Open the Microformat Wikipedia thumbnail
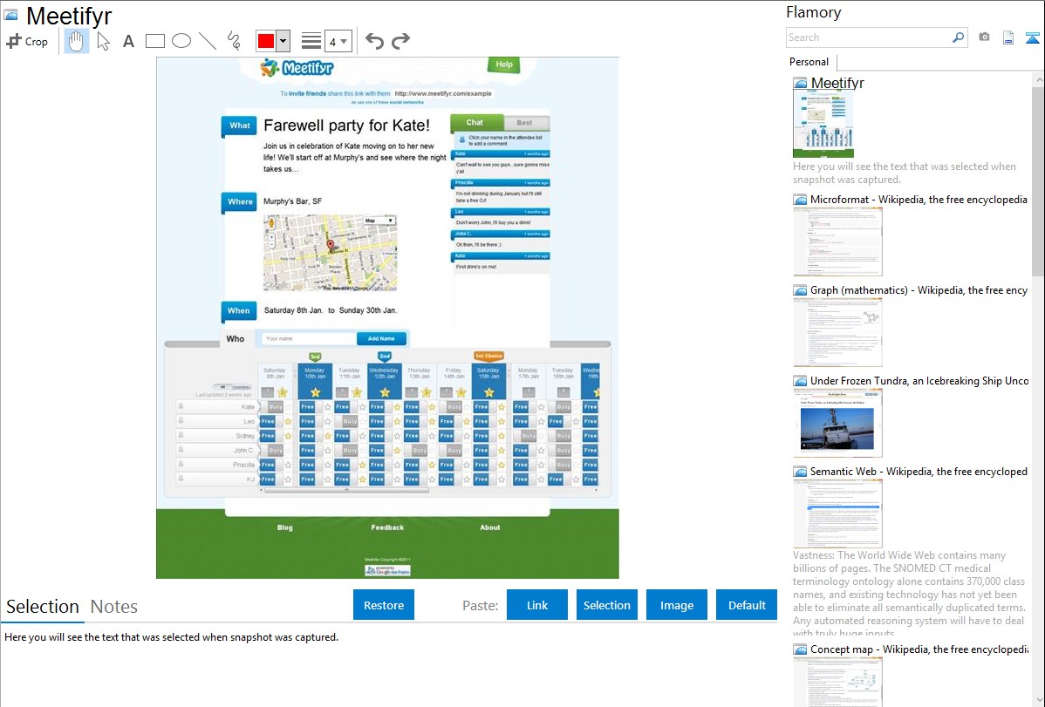 point(837,241)
